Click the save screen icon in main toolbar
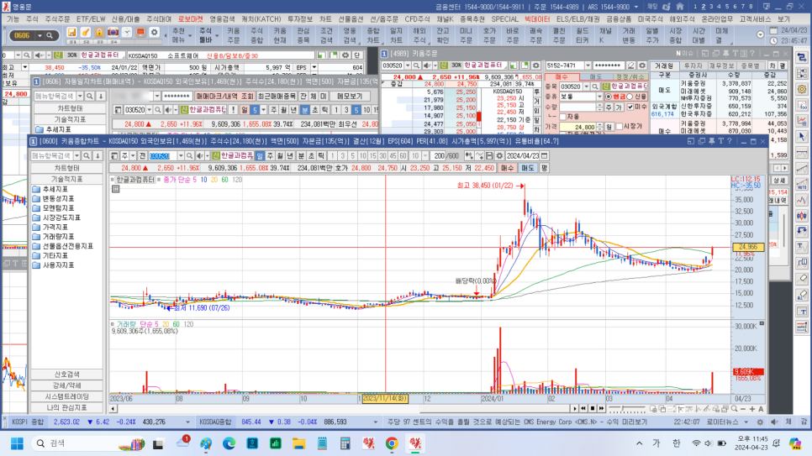This screenshot has height=456, width=812. point(71,33)
